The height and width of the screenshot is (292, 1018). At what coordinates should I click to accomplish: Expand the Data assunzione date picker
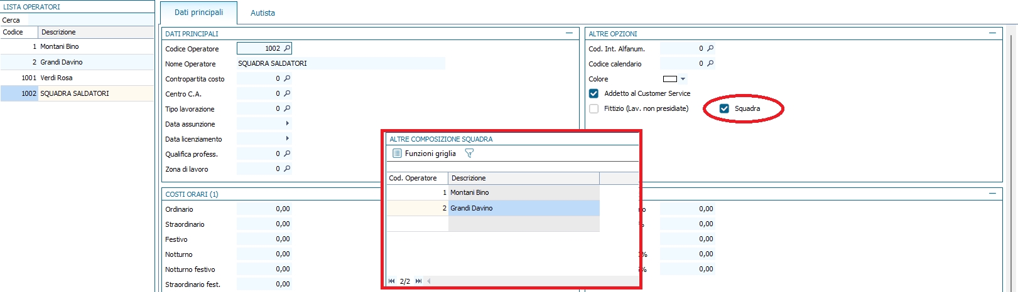[x=287, y=123]
